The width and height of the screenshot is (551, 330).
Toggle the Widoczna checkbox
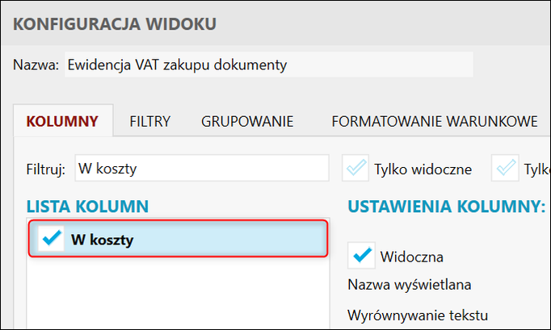click(x=360, y=256)
